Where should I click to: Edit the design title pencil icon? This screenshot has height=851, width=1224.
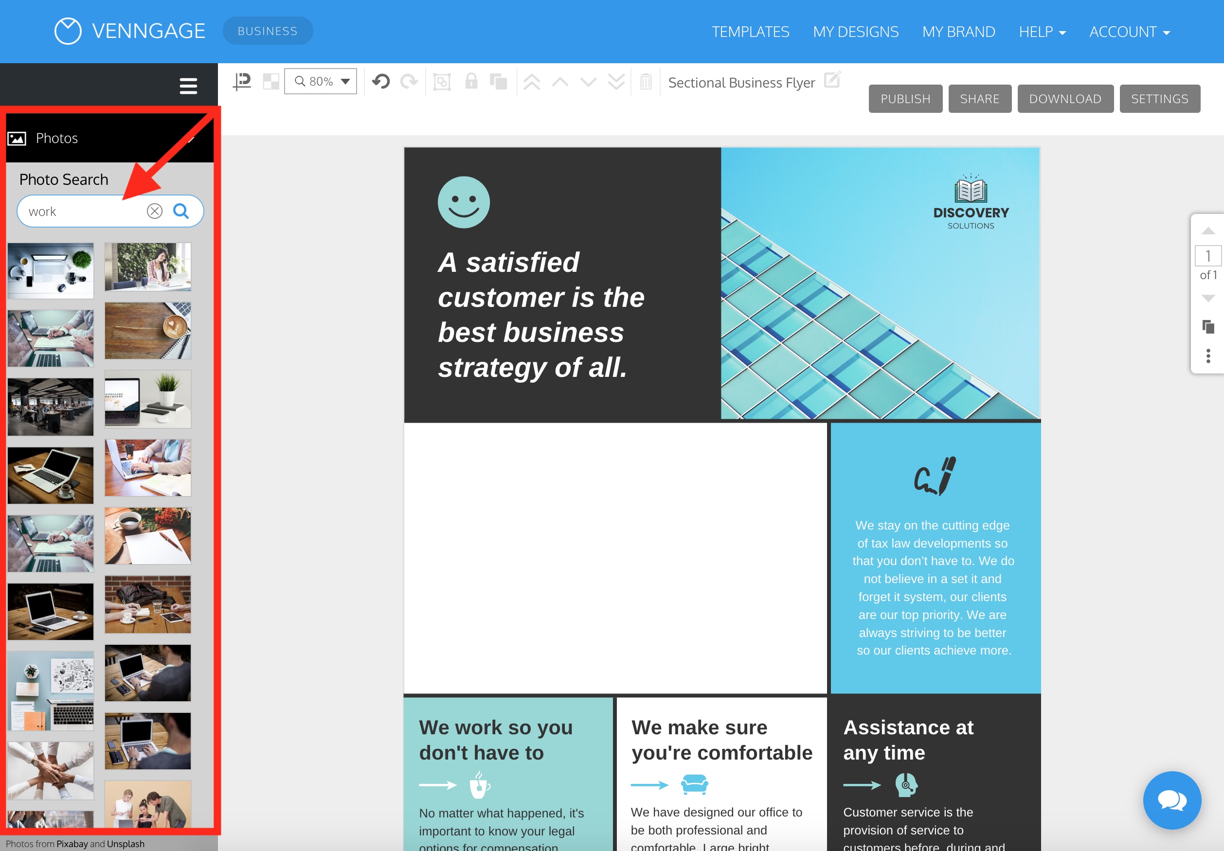click(x=831, y=80)
